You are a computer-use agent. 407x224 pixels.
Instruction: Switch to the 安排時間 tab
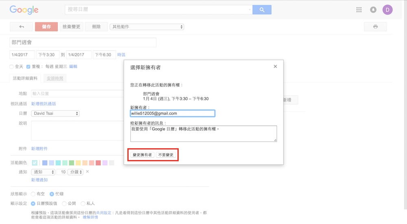point(55,78)
